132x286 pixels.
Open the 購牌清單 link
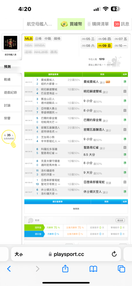click(98, 24)
